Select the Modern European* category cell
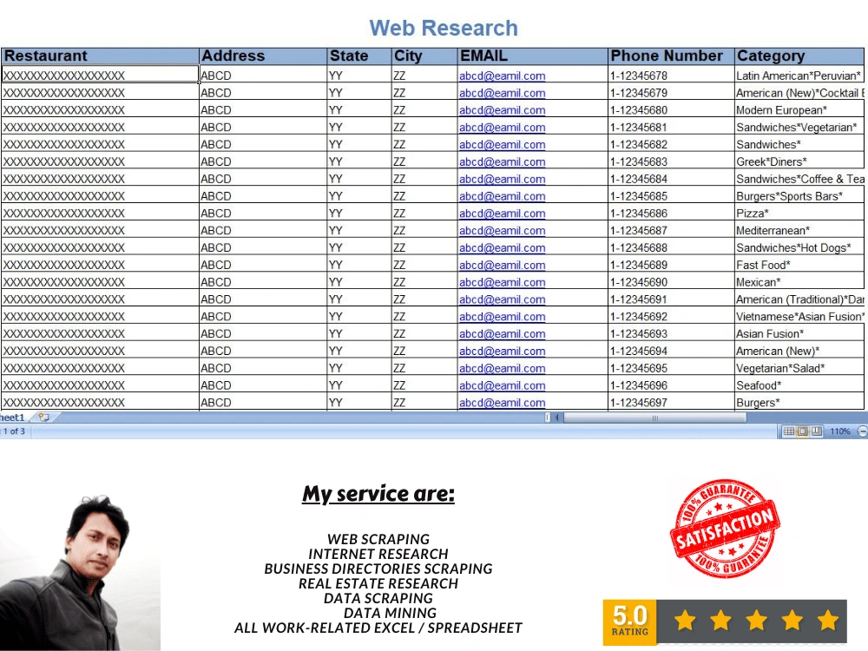Viewport: 868px width, 651px height. (799, 109)
